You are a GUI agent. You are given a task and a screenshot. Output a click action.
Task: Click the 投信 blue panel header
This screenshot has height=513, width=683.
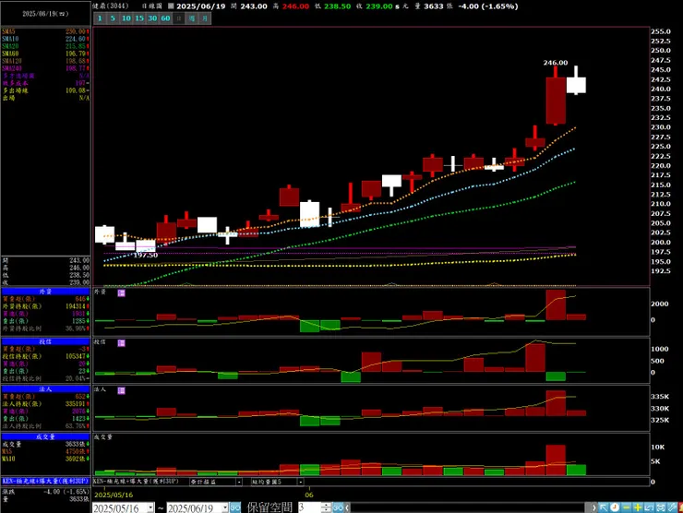[x=45, y=342]
